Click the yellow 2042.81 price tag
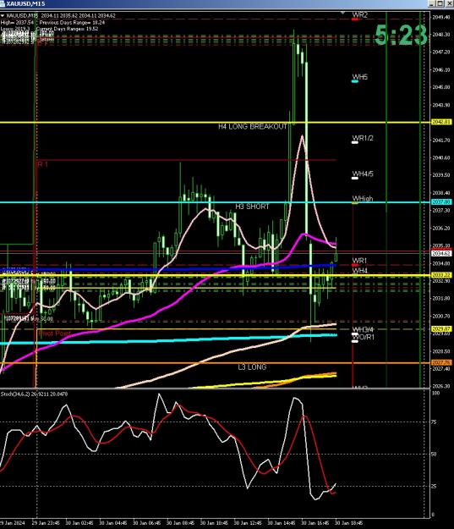The image size is (454, 529). (x=441, y=122)
